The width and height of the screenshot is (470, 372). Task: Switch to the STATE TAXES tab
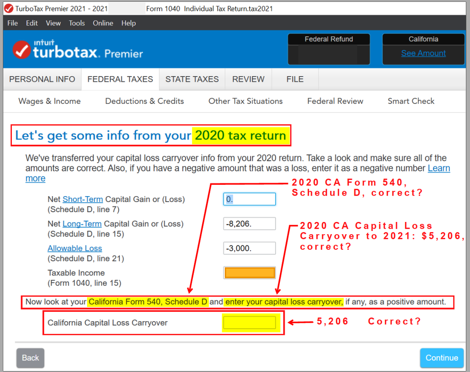pyautogui.click(x=192, y=79)
